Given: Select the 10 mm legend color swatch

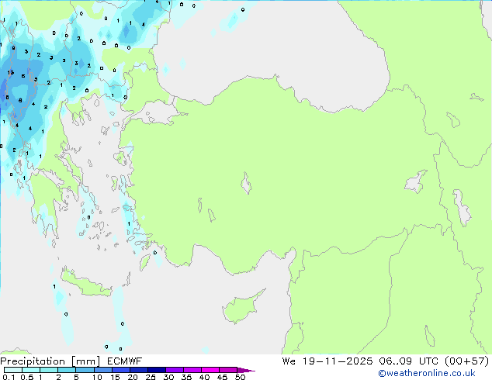Looking at the screenshot, I should point(102,370).
